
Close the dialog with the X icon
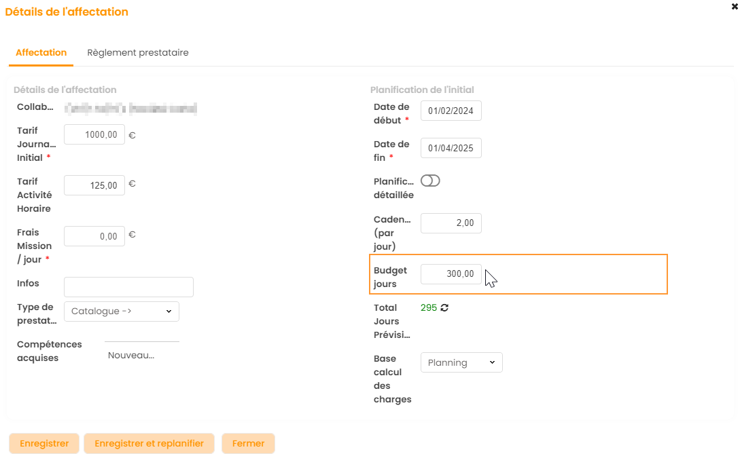[734, 5]
